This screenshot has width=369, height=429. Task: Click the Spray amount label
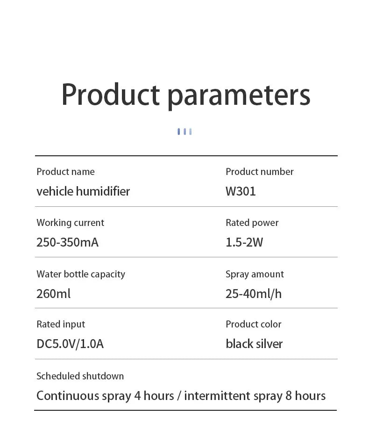coord(255,274)
